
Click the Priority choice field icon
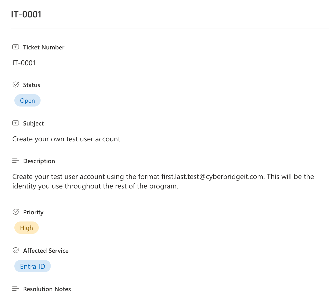click(16, 212)
